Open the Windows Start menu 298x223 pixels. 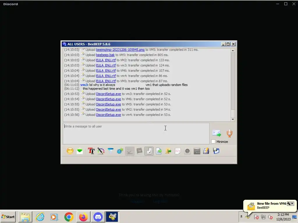coord(8,217)
